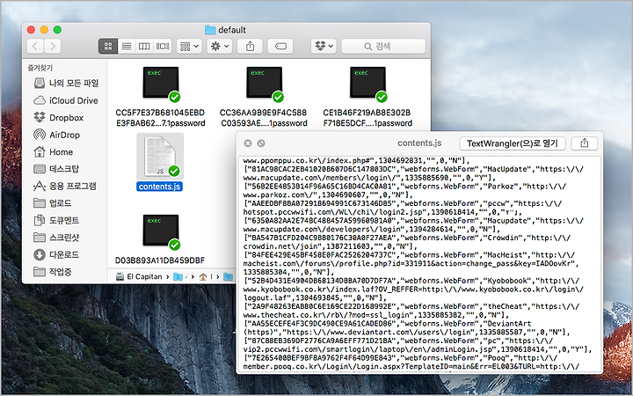Minimize the default Finder window
The width and height of the screenshot is (633, 396).
point(44,30)
